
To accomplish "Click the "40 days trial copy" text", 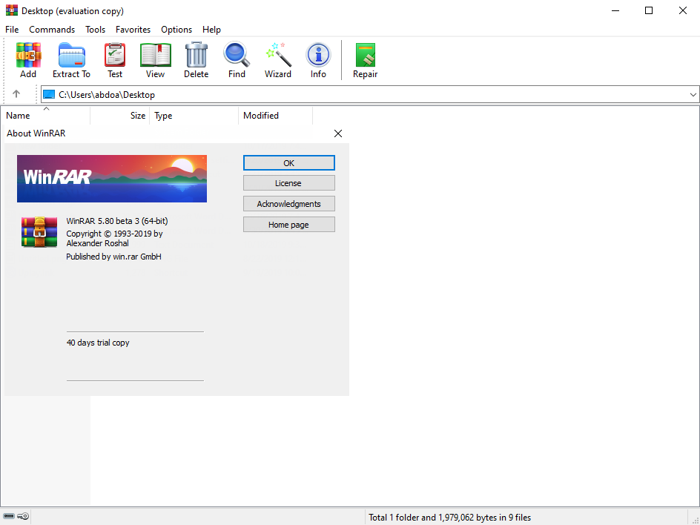I will tap(98, 343).
